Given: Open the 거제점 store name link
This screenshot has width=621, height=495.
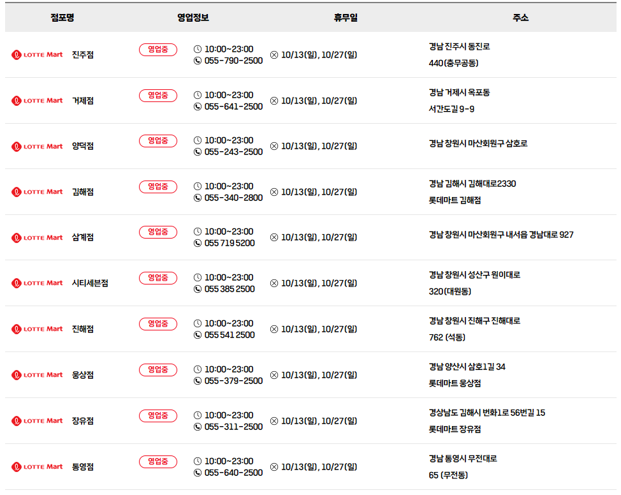Looking at the screenshot, I should coord(83,101).
